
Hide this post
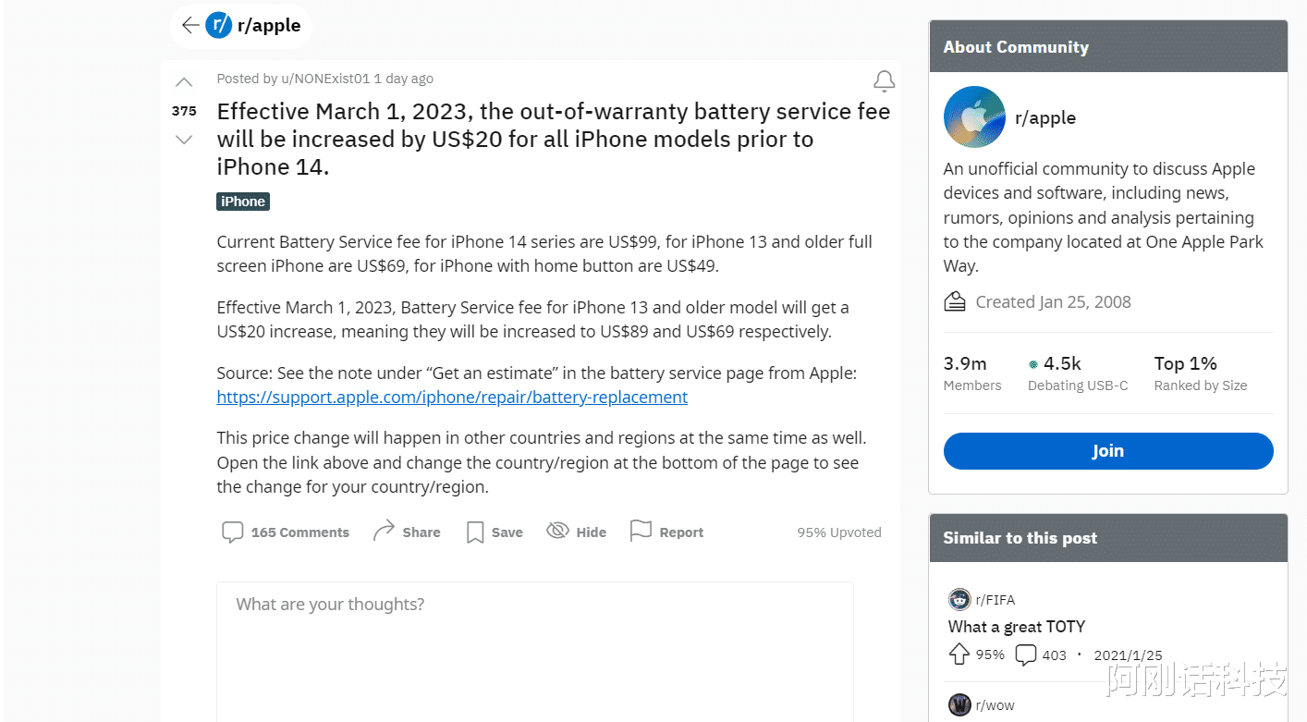[576, 532]
